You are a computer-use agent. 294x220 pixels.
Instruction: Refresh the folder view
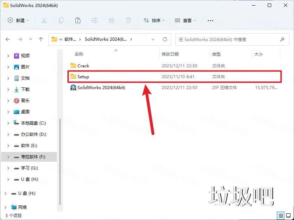point(165,39)
